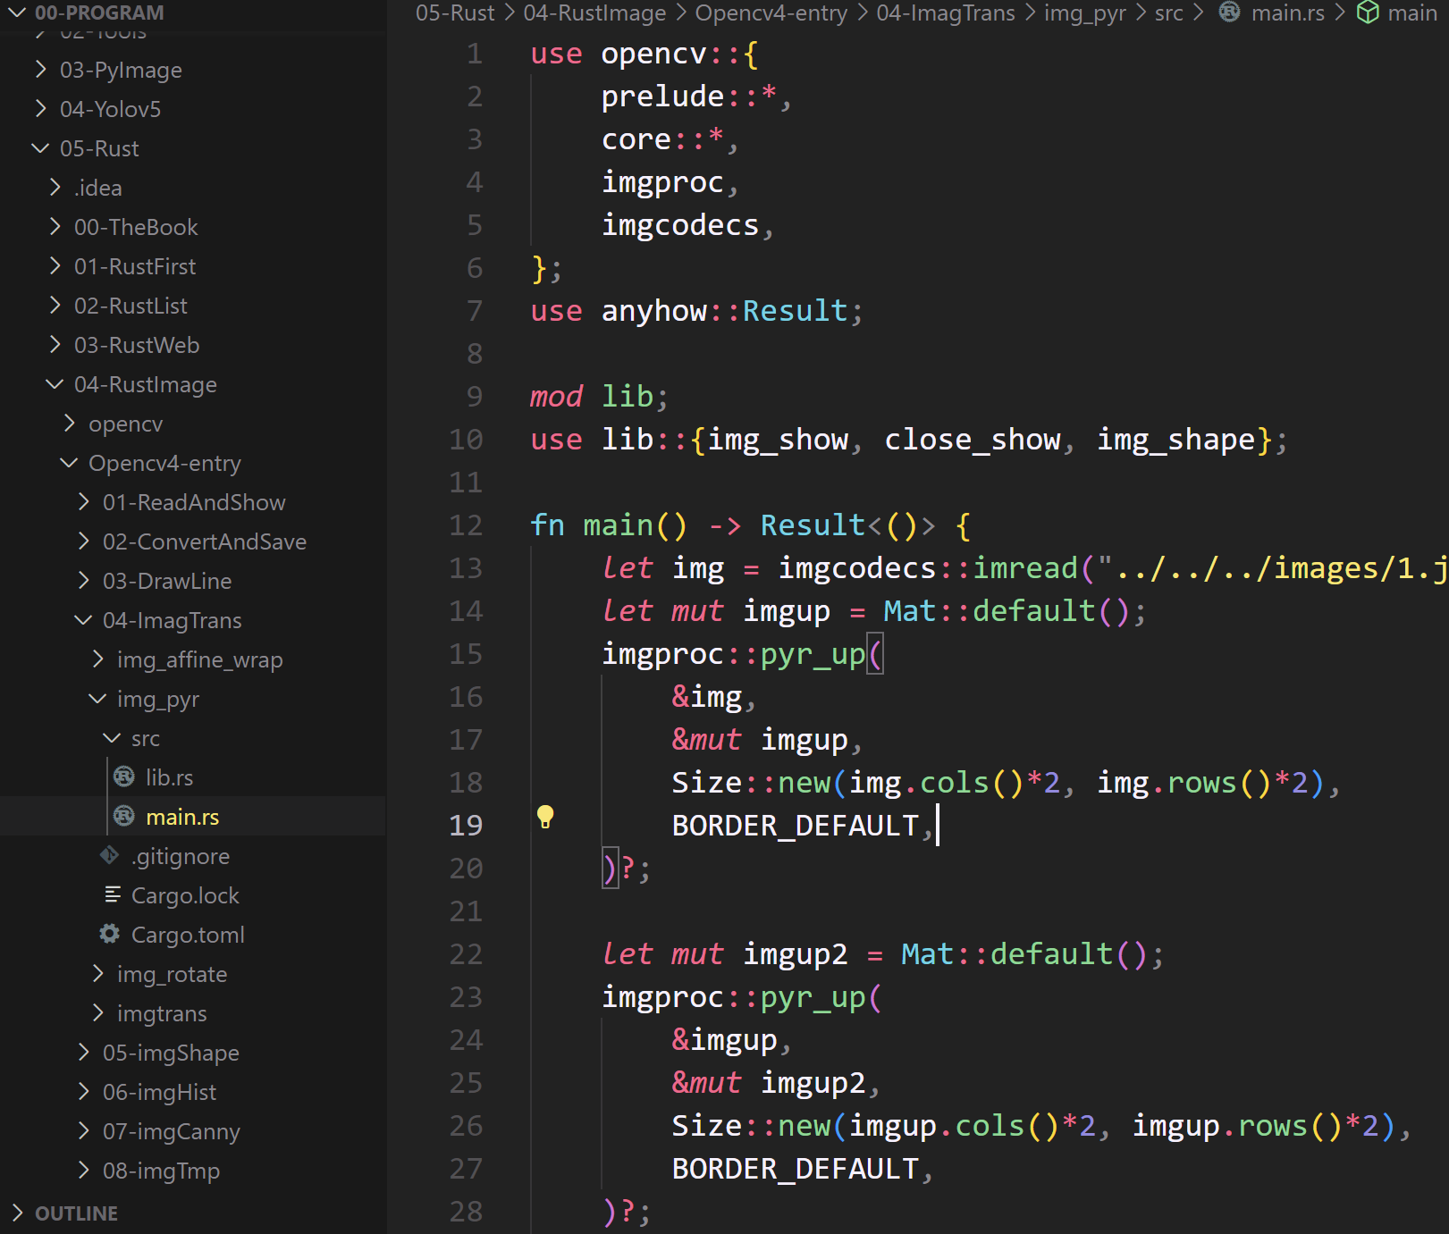The width and height of the screenshot is (1449, 1234).
Task: Click the git icon beside .gitignore
Action: click(x=110, y=856)
